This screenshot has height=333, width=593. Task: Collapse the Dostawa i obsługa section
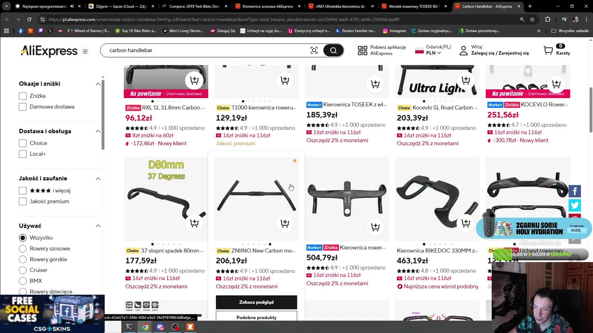coord(98,131)
